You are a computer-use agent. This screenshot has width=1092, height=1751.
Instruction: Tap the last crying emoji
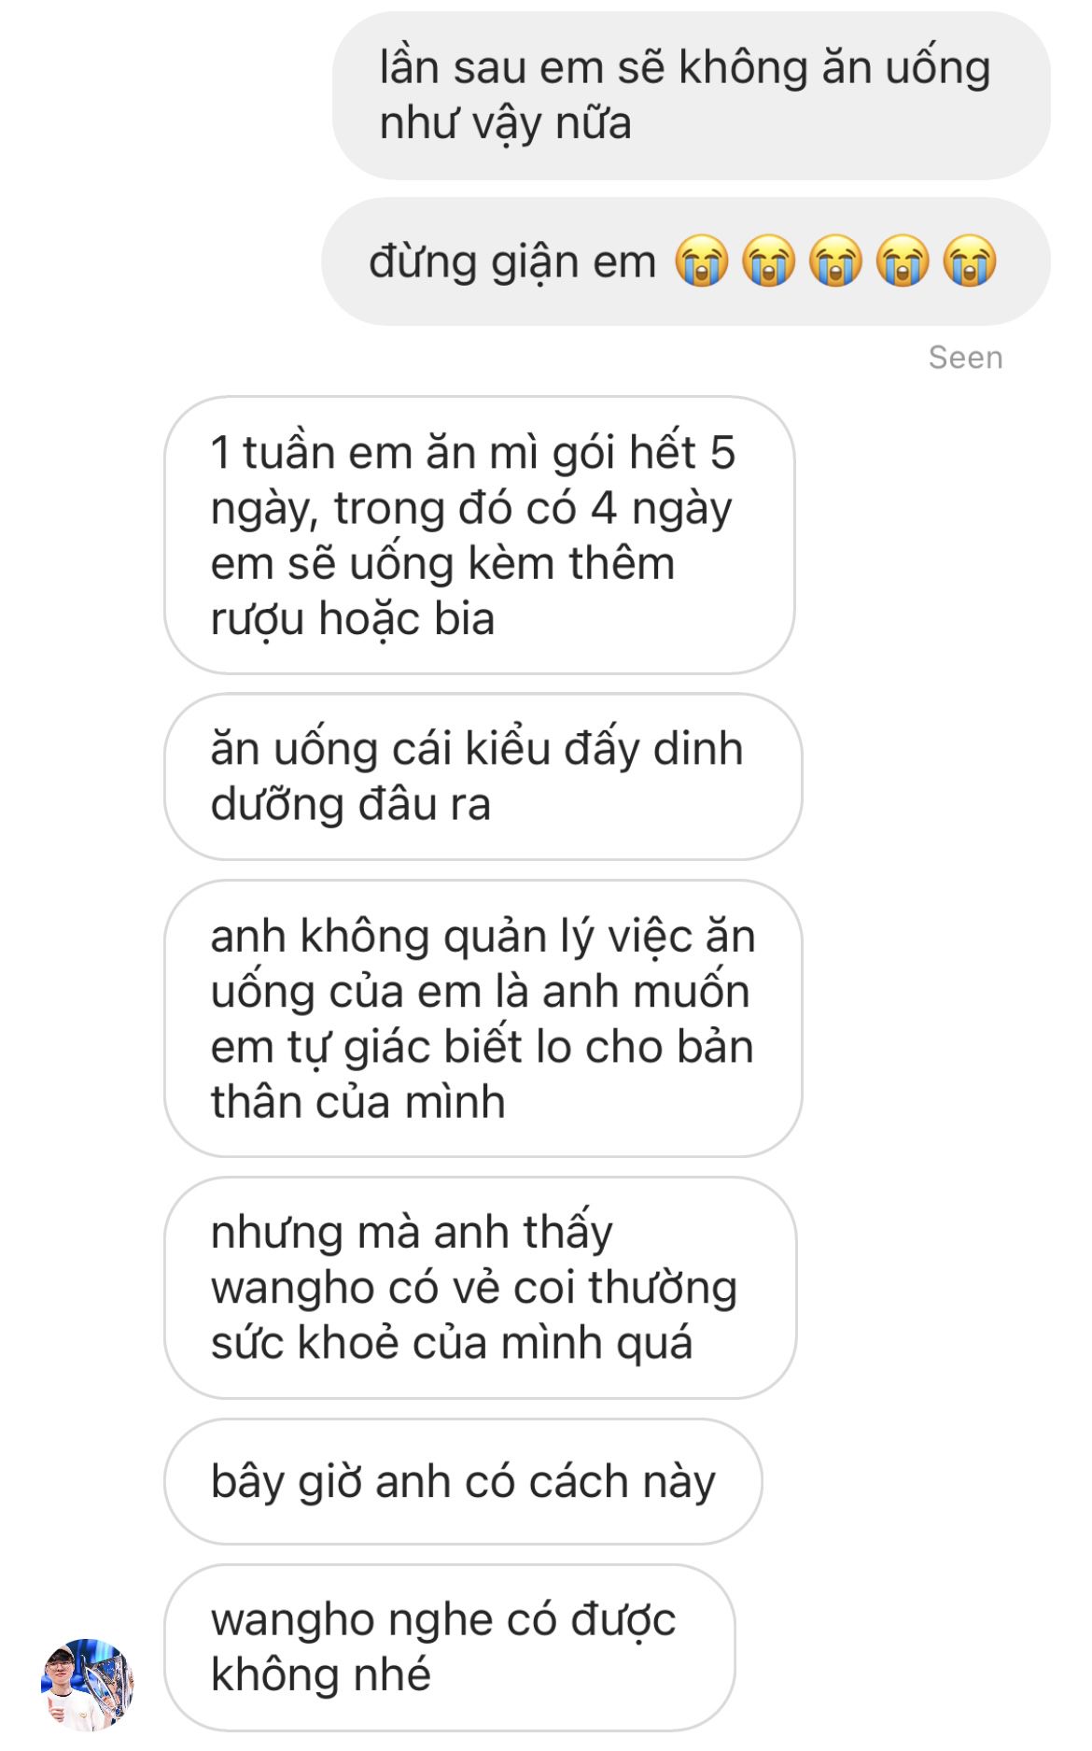tap(970, 261)
